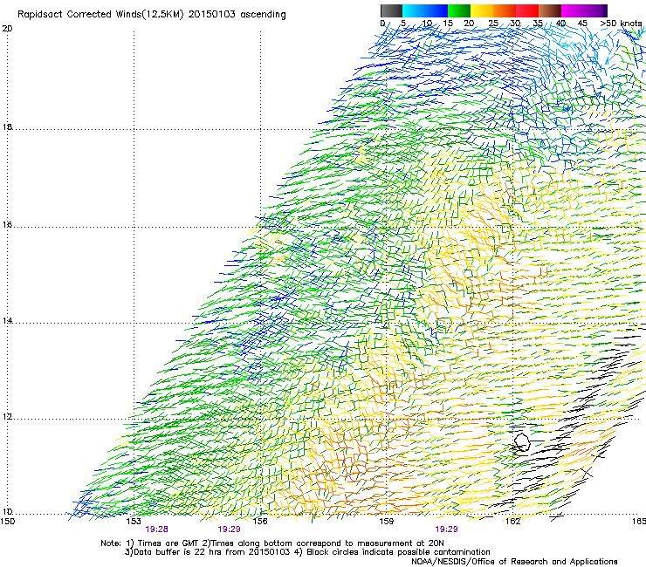Click the '15' label under the color bar

click(x=448, y=24)
